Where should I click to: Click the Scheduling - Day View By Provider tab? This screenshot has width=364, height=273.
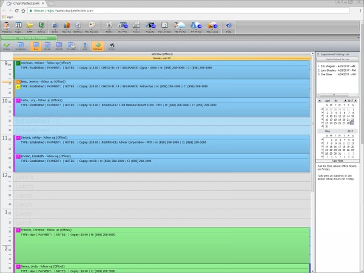pyautogui.click(x=28, y=38)
